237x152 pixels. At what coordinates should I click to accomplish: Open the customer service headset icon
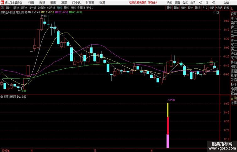point(201,2)
